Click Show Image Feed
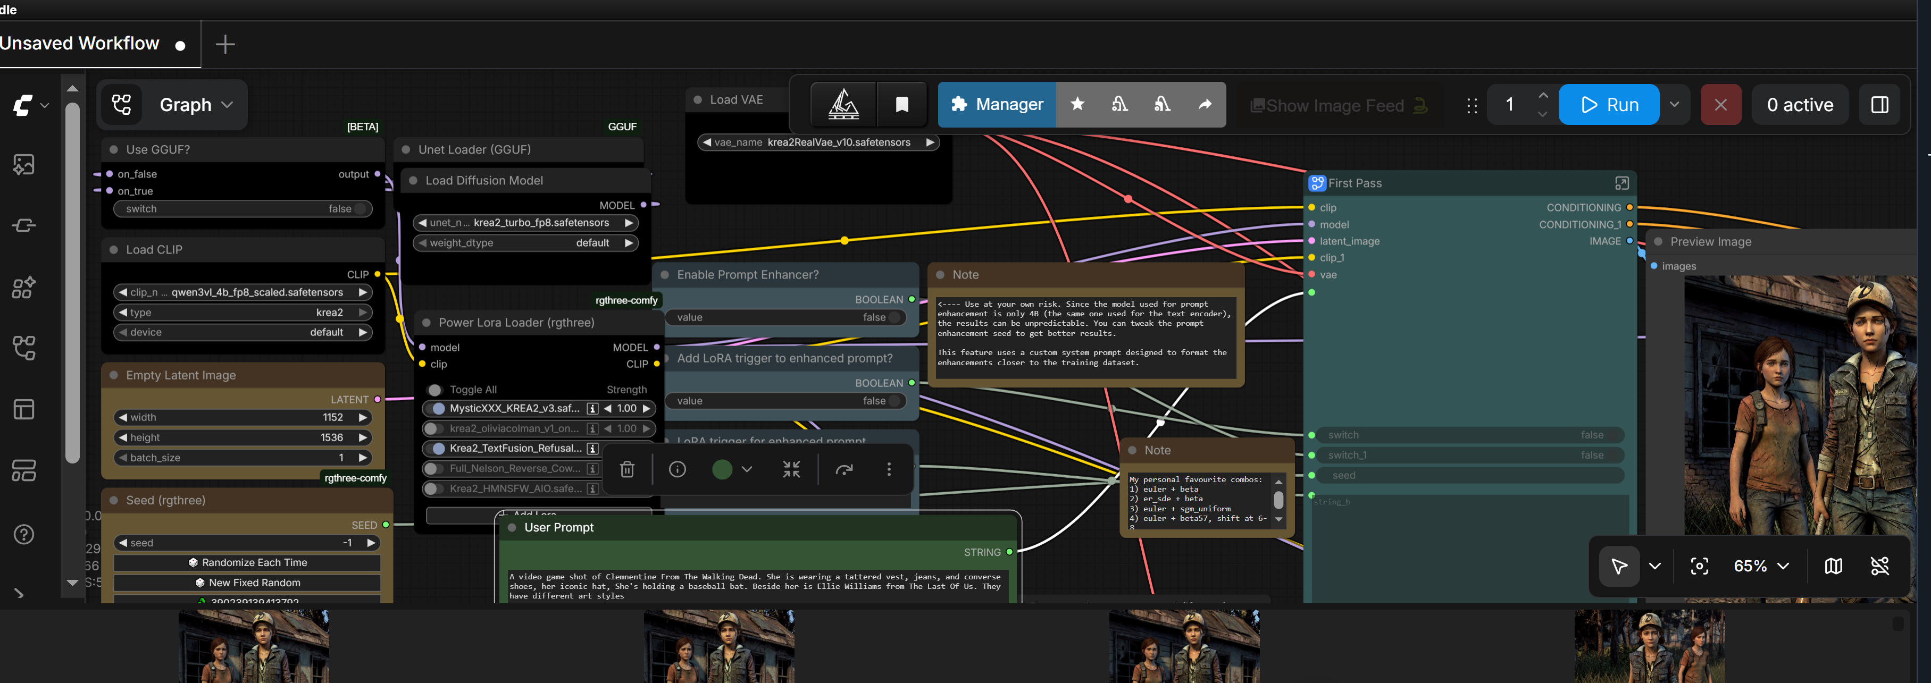Screen dimensions: 1931x683 coord(1338,106)
